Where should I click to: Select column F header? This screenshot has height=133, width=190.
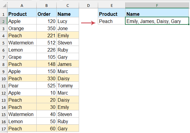(157, 5)
